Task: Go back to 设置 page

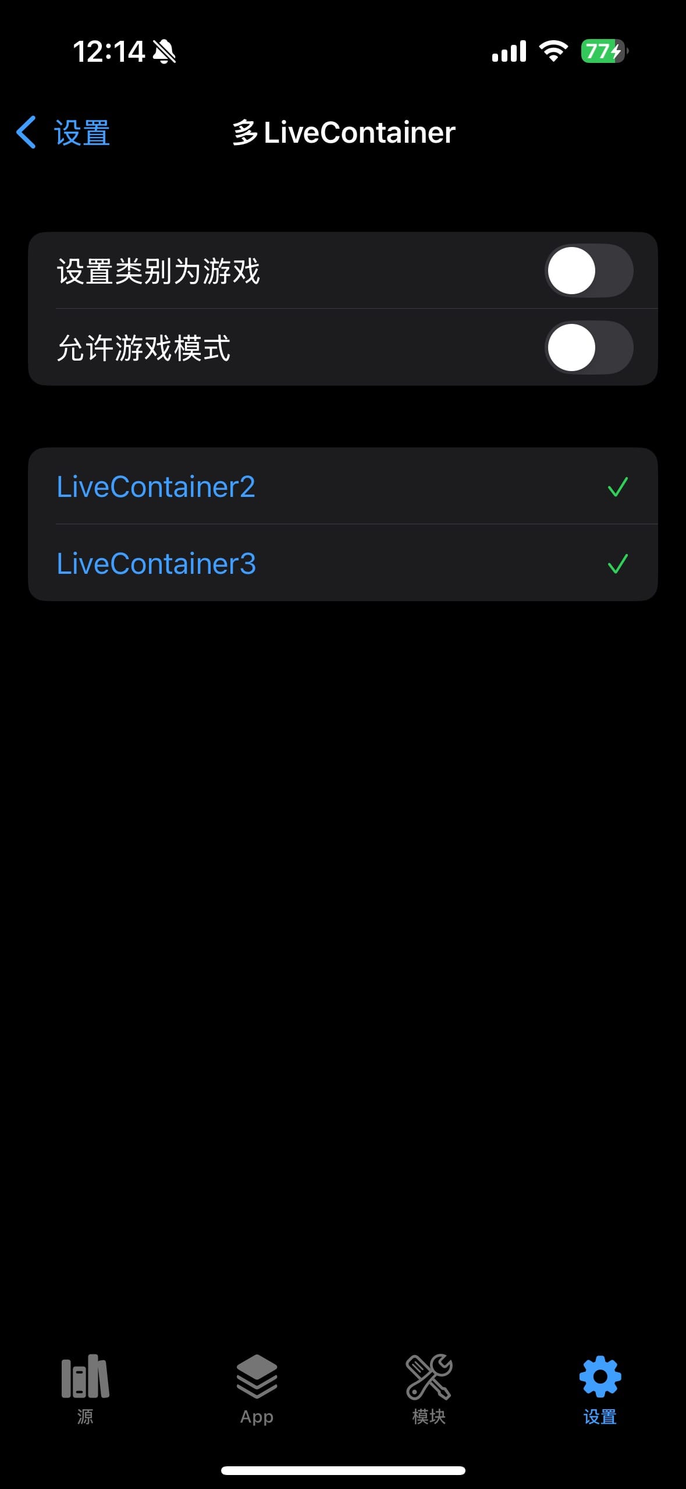Action: (x=82, y=133)
